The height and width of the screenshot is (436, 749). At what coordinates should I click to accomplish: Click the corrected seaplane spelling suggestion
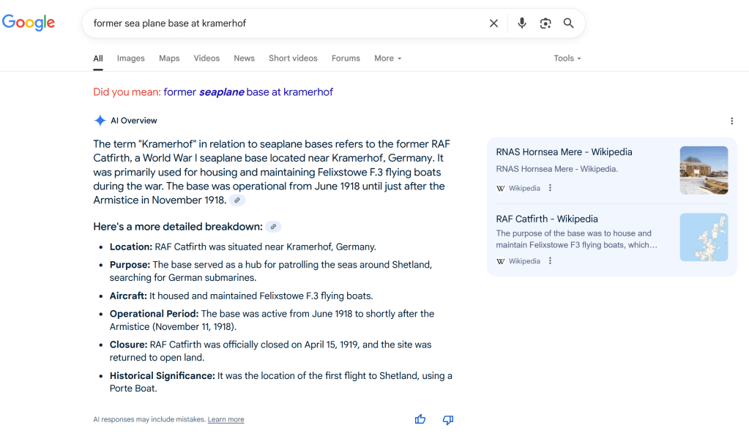click(248, 92)
